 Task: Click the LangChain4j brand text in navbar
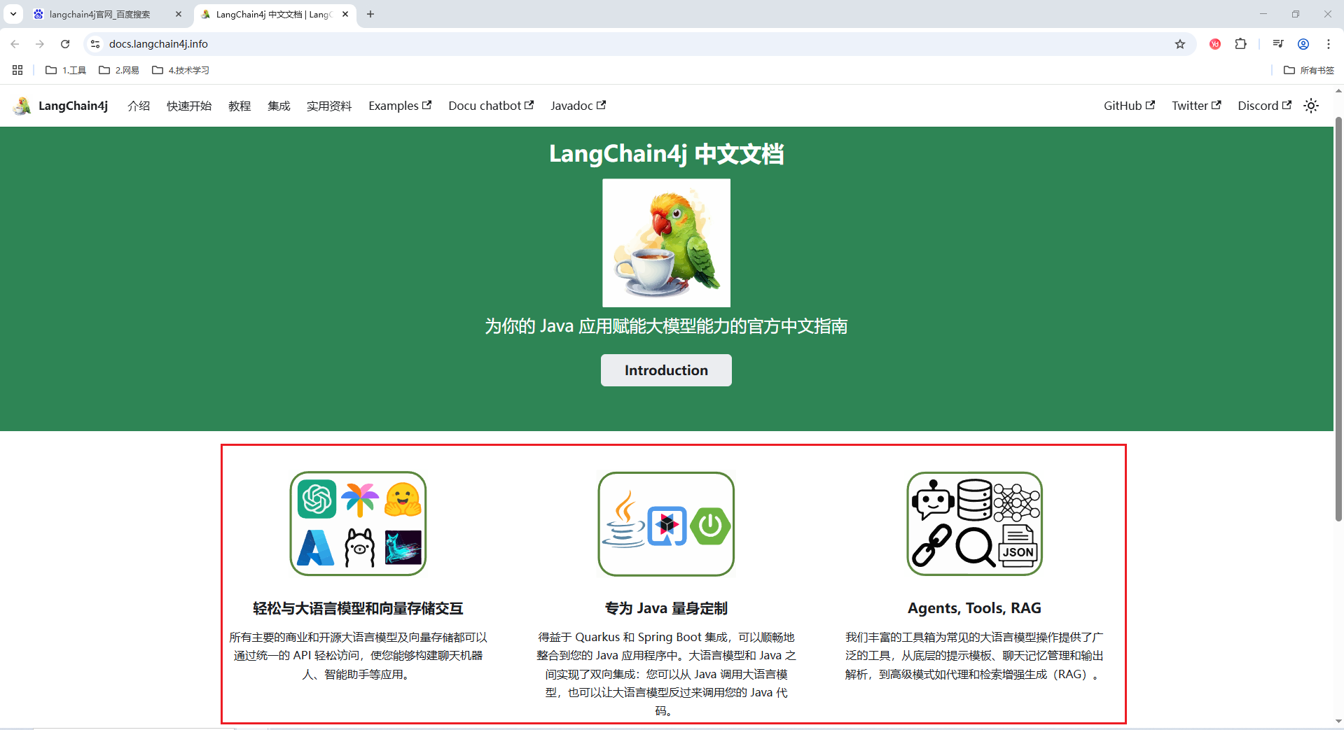pos(73,106)
